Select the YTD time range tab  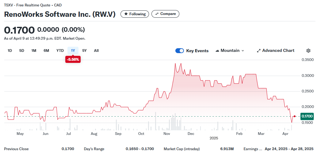[60, 51]
